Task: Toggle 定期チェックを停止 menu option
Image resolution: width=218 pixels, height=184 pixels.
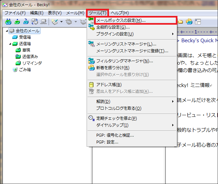Action: tap(116, 118)
